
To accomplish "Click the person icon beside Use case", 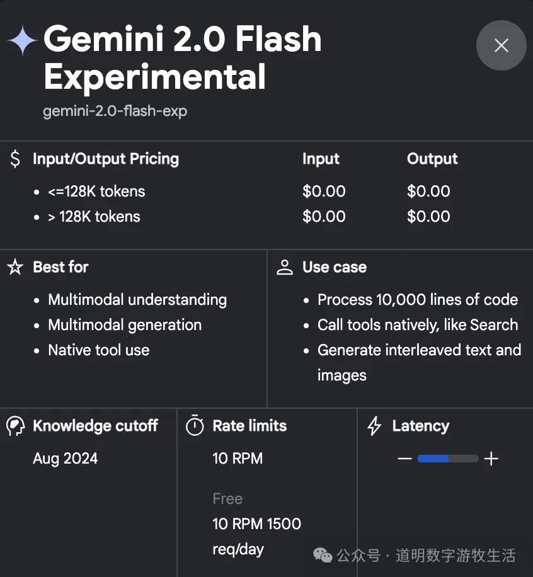I will pos(285,267).
